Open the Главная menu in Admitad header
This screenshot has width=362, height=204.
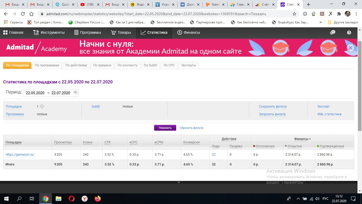coord(13,32)
